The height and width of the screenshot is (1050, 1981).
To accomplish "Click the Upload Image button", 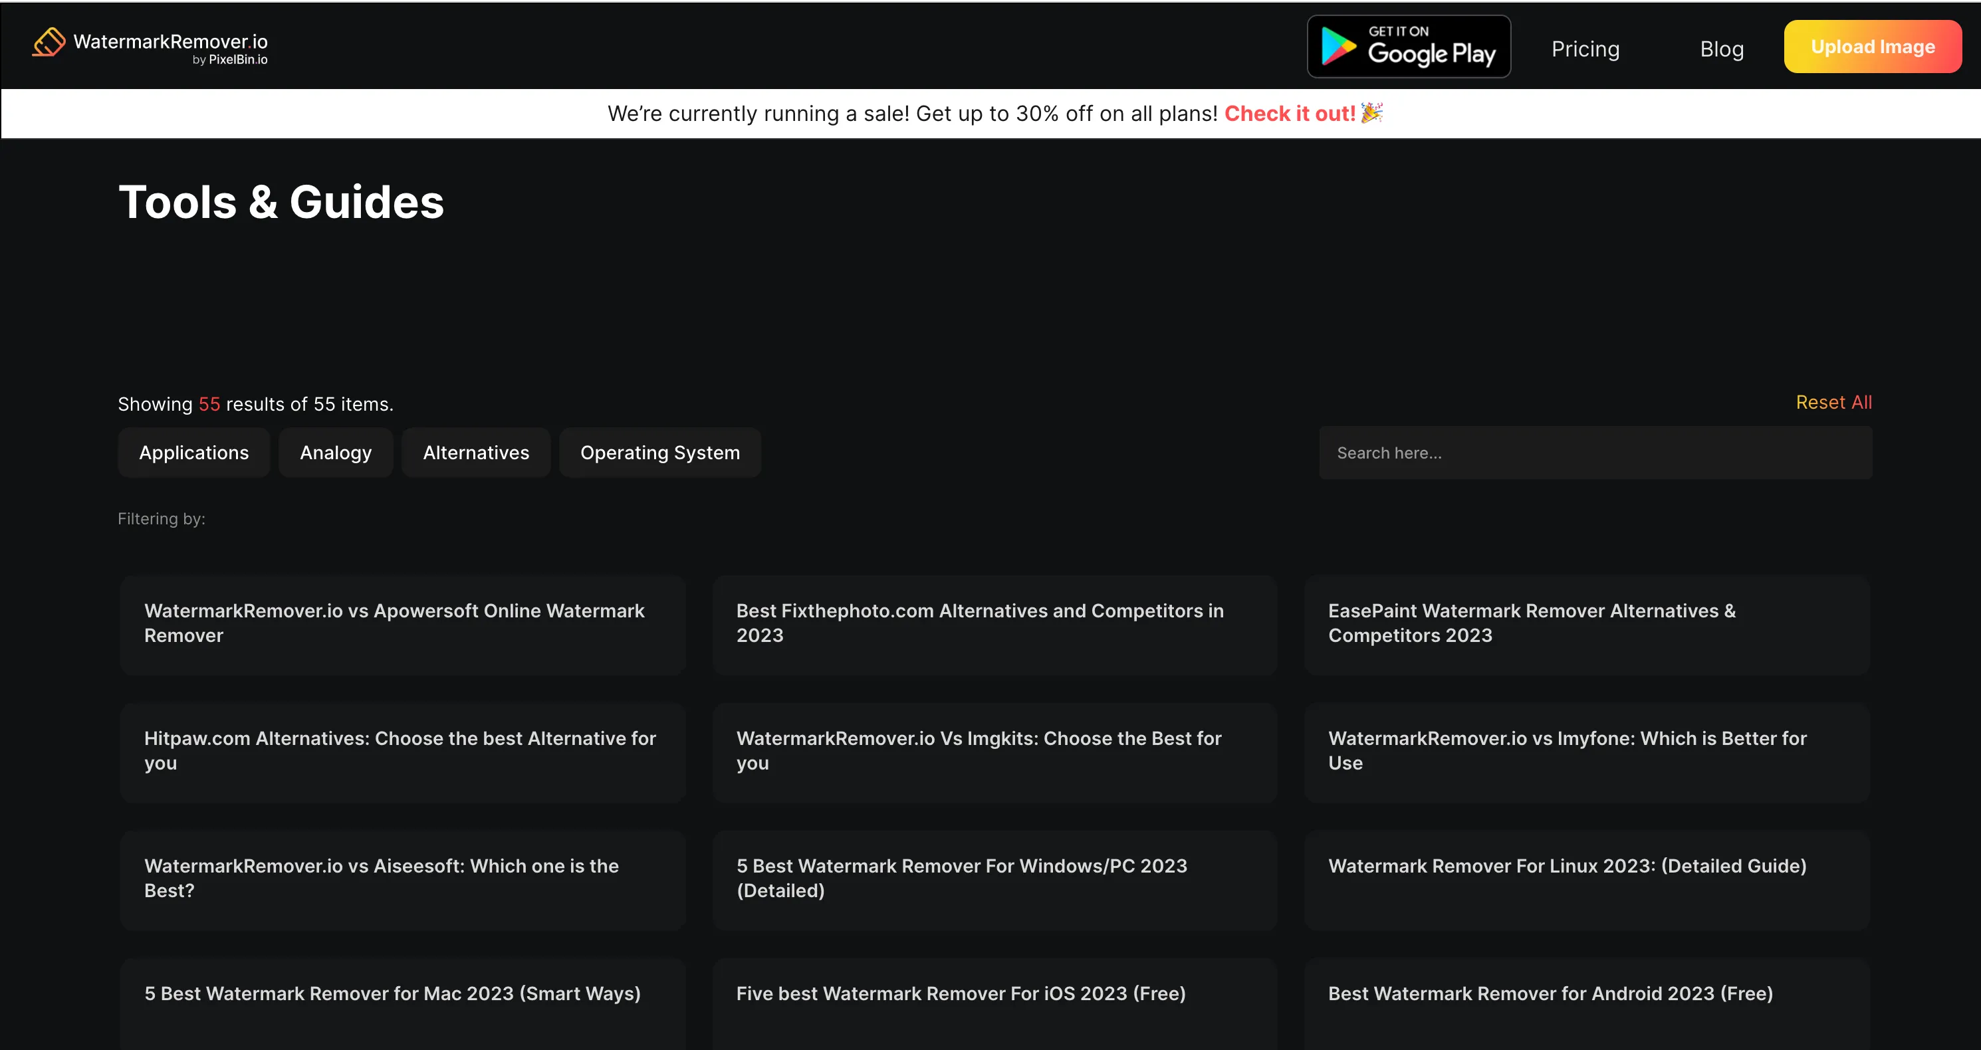I will click(x=1873, y=46).
